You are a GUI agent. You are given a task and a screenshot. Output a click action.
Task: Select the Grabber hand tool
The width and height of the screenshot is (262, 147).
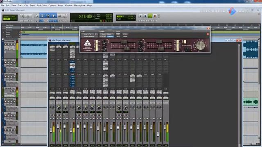click(x=54, y=16)
